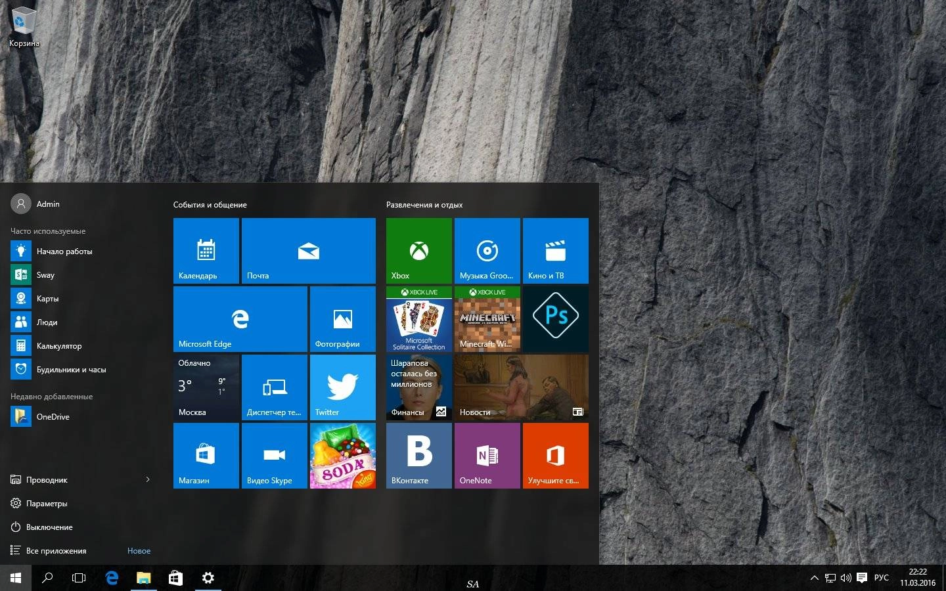Click the Новое link

139,551
